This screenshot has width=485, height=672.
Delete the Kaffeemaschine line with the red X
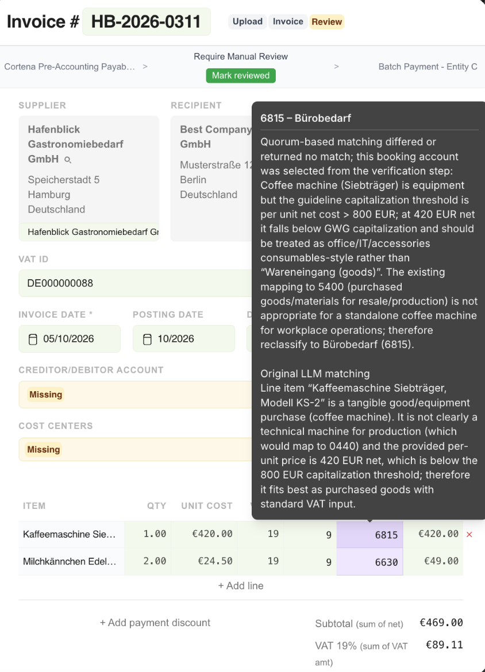pos(469,534)
